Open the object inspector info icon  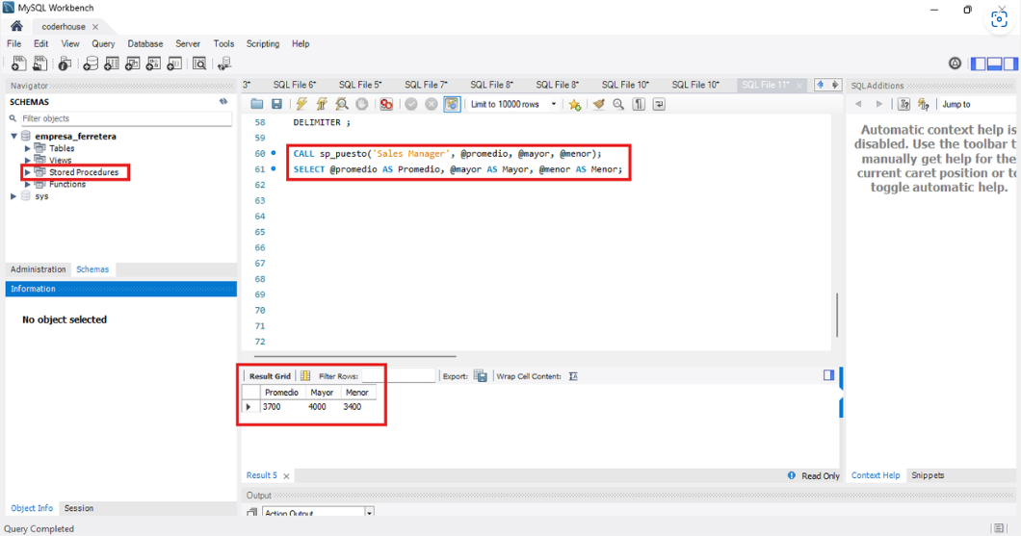65,64
